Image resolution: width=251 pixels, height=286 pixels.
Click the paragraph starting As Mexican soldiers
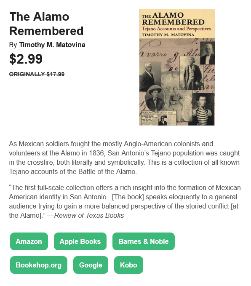pyautogui.click(x=124, y=158)
